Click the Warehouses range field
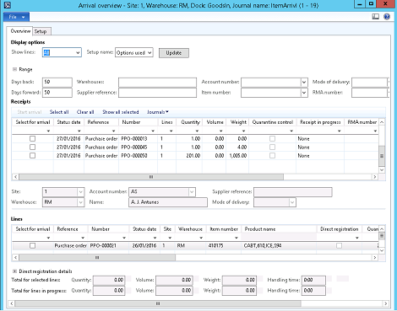This screenshot has width=397, height=311. [157, 82]
